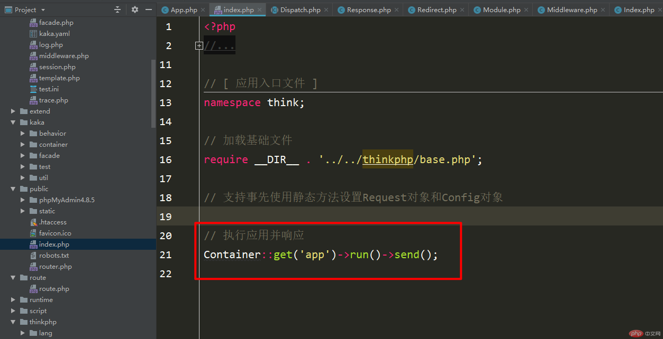This screenshot has width=663, height=339.
Task: Close the Redirect.php tab
Action: (462, 10)
